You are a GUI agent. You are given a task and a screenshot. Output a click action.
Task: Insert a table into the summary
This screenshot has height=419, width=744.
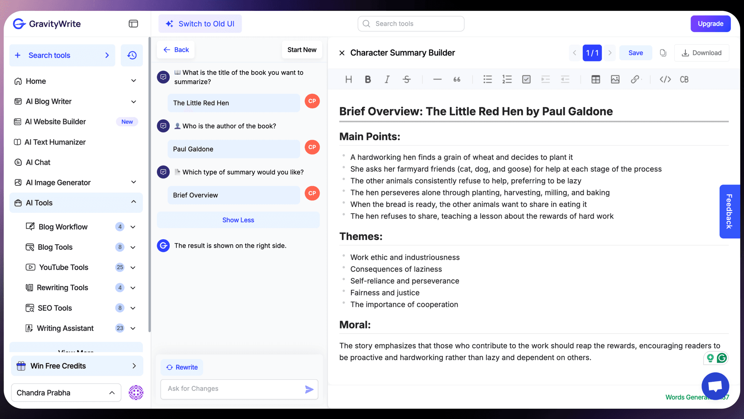(x=595, y=79)
